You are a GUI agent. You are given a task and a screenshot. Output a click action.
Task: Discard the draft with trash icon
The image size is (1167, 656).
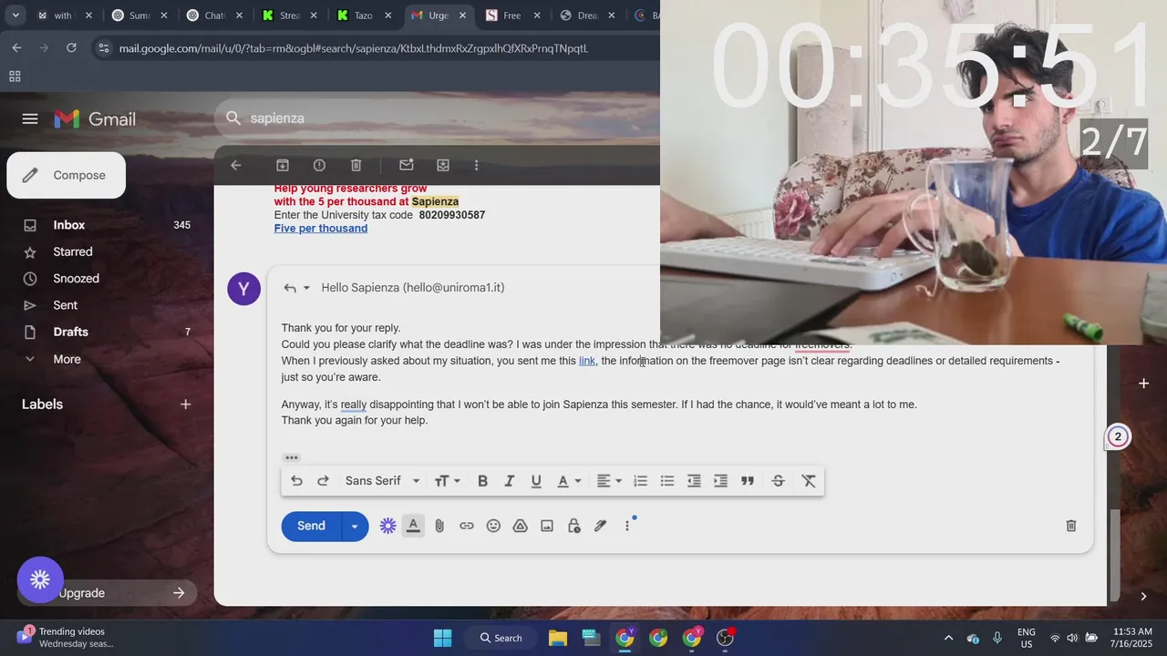1071,526
